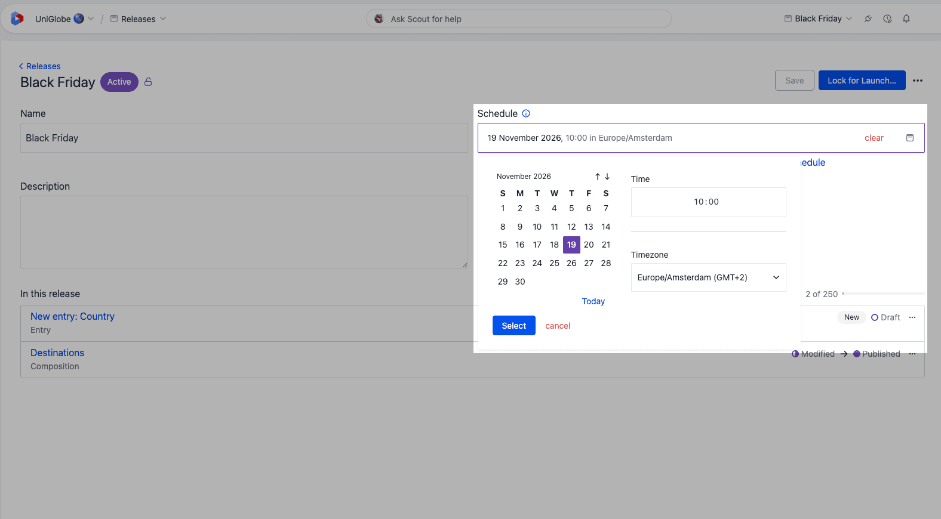Click the Description text area
941x519 pixels.
tap(244, 232)
